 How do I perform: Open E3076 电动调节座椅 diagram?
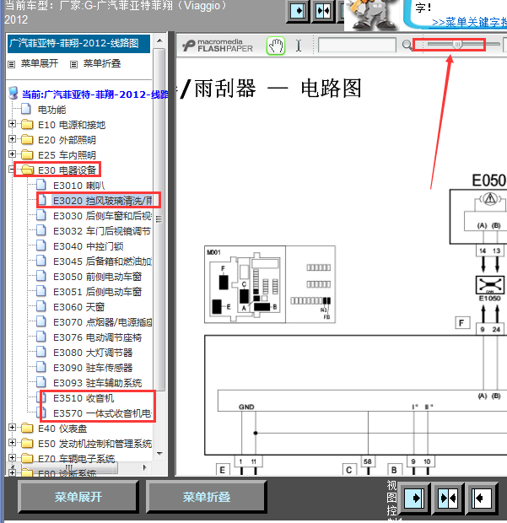click(97, 337)
